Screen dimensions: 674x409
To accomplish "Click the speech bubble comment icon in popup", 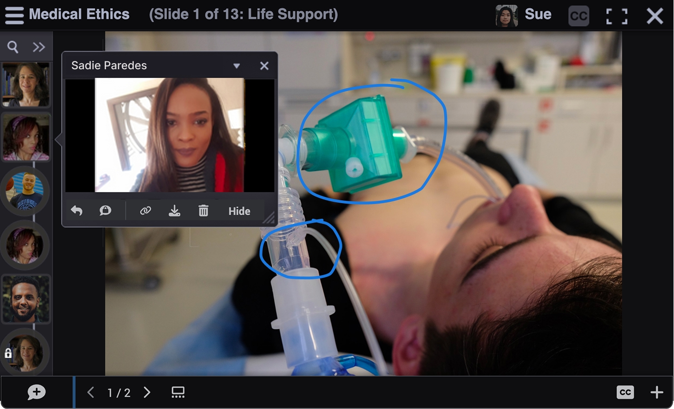I will click(x=105, y=211).
